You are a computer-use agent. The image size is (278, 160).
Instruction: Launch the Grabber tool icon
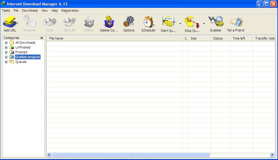point(216,21)
